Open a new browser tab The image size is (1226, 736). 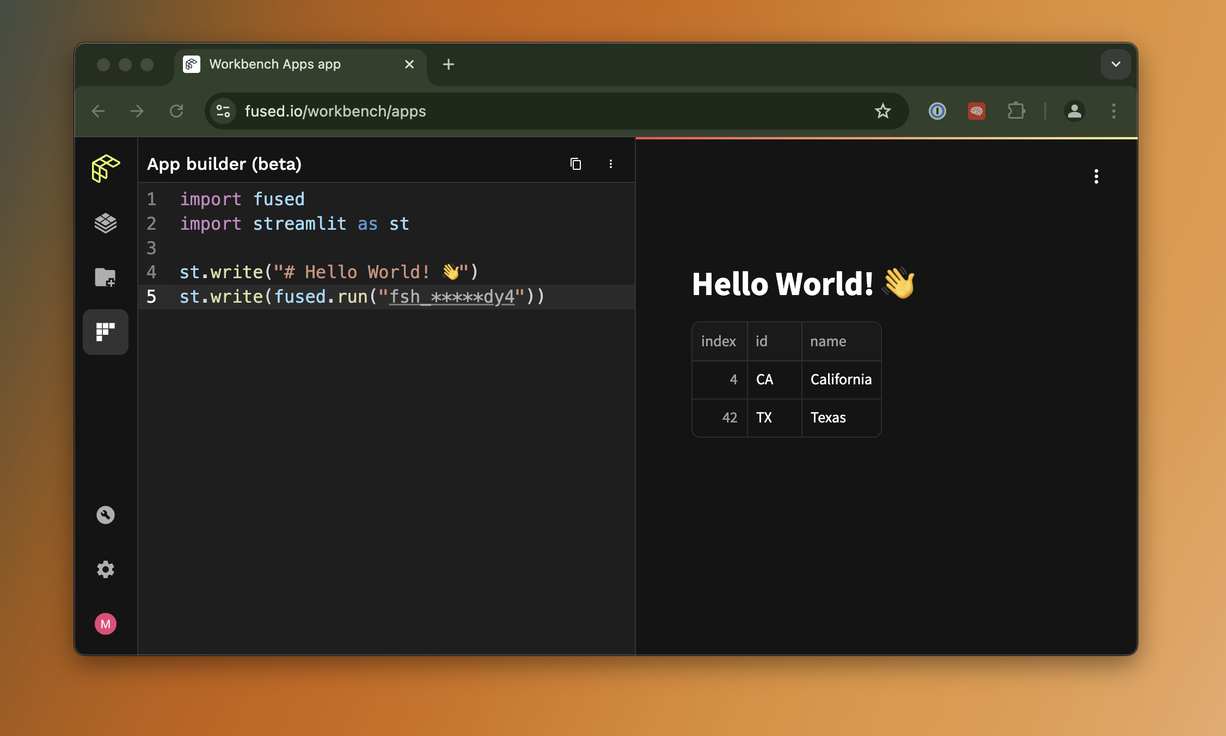448,64
